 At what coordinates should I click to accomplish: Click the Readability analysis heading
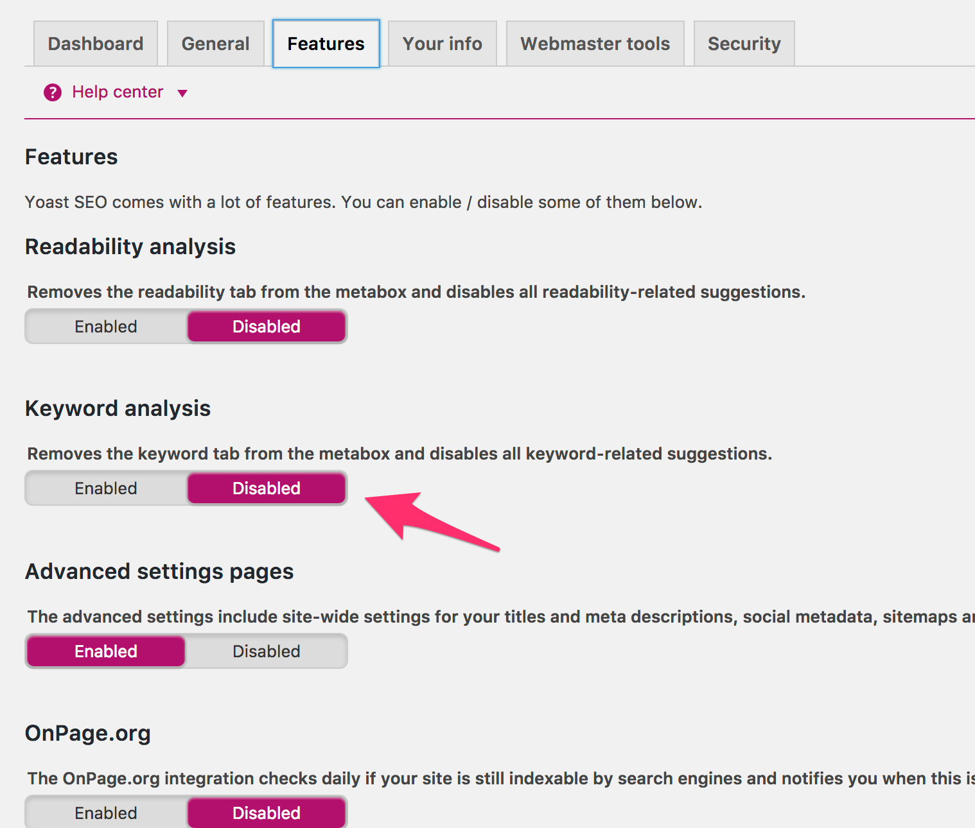(130, 247)
